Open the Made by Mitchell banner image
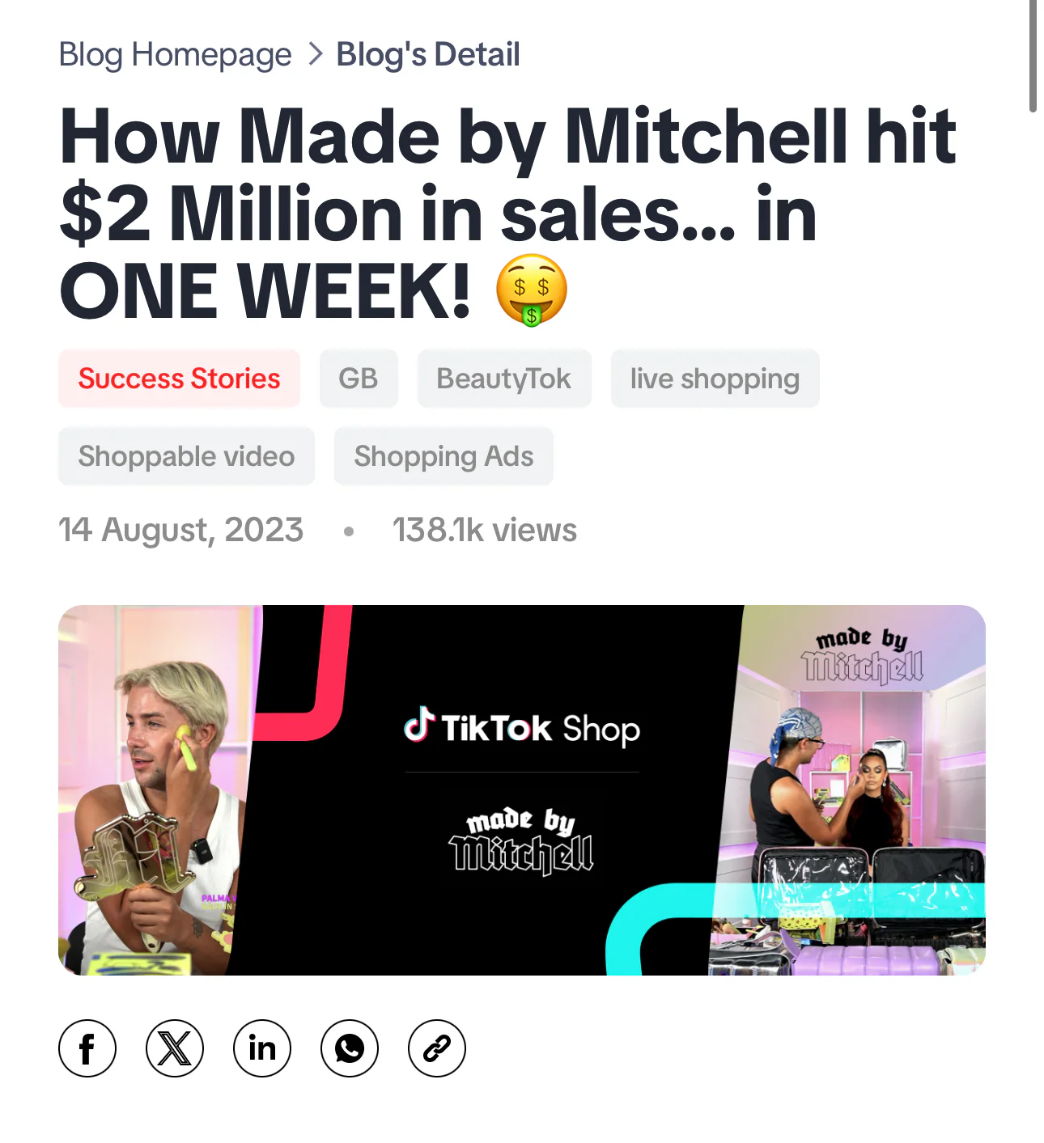Screen dimensions: 1044x1143 522,790
